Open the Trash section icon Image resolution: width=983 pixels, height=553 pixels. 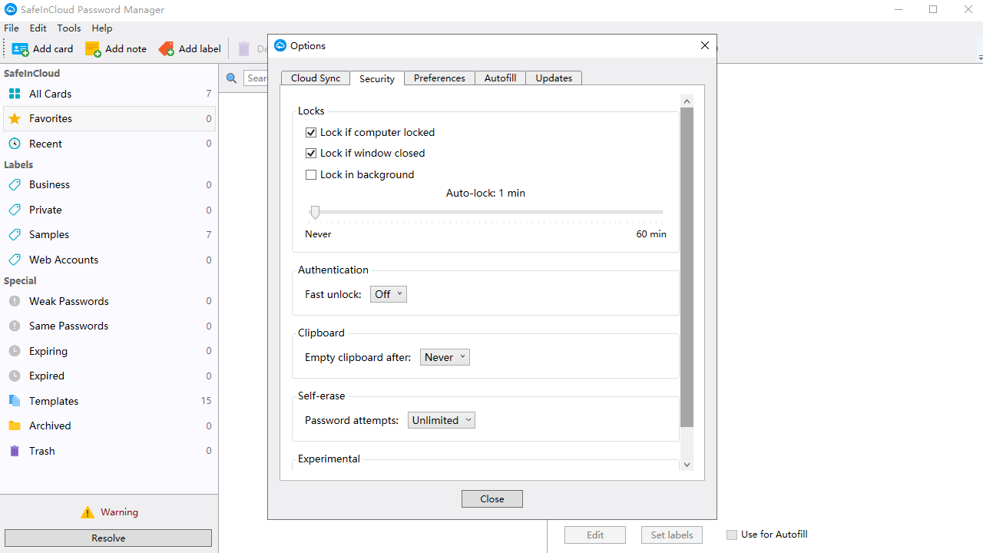pos(15,451)
